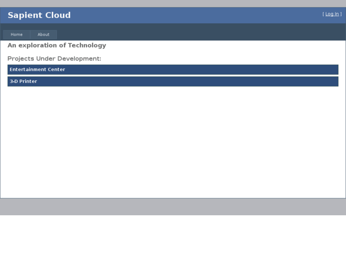Click the Log In link
346x259 pixels.
click(332, 14)
